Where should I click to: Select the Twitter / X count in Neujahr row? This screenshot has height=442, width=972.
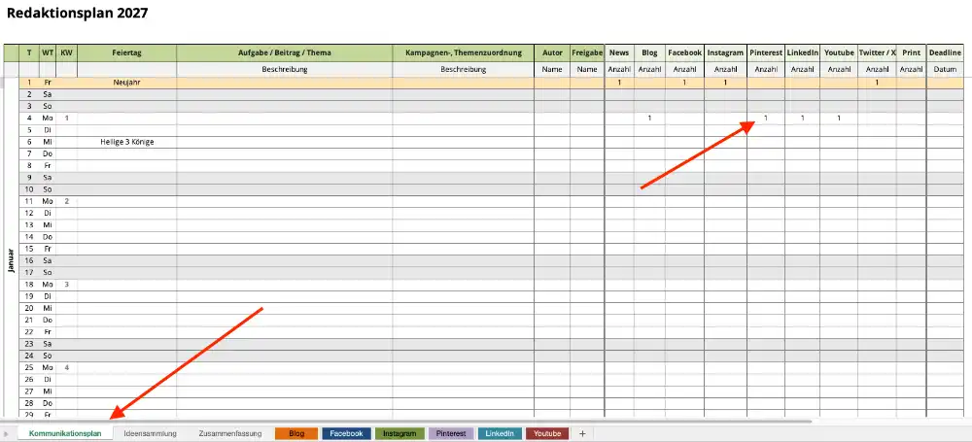point(877,82)
